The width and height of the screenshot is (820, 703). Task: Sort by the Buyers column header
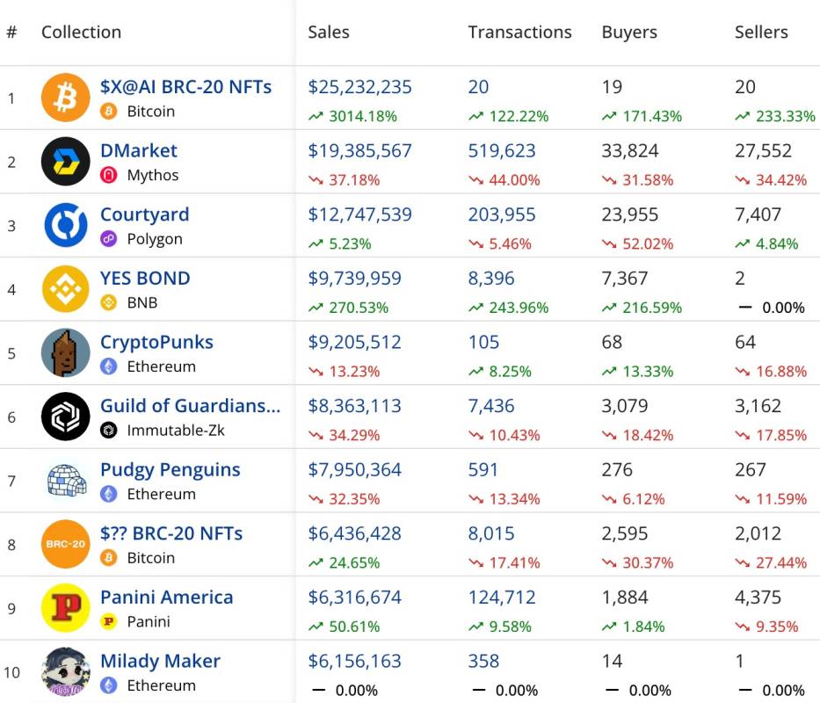pos(629,33)
